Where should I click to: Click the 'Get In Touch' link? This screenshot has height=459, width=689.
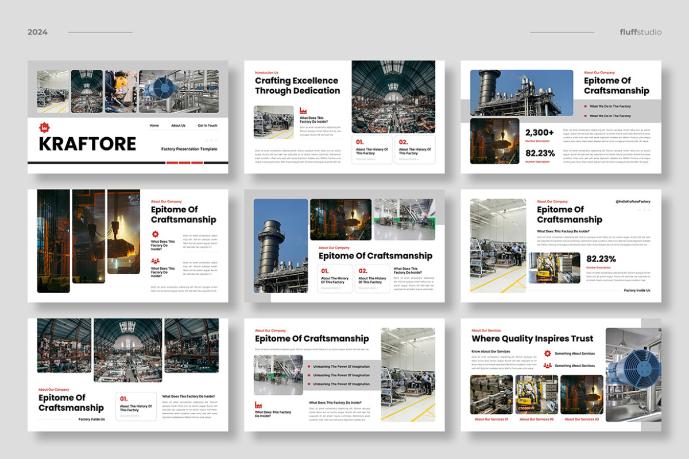click(x=207, y=126)
